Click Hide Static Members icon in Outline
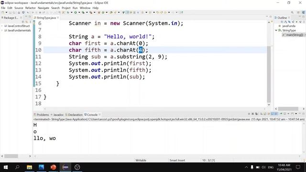The height and width of the screenshot is (172, 306). [293, 22]
